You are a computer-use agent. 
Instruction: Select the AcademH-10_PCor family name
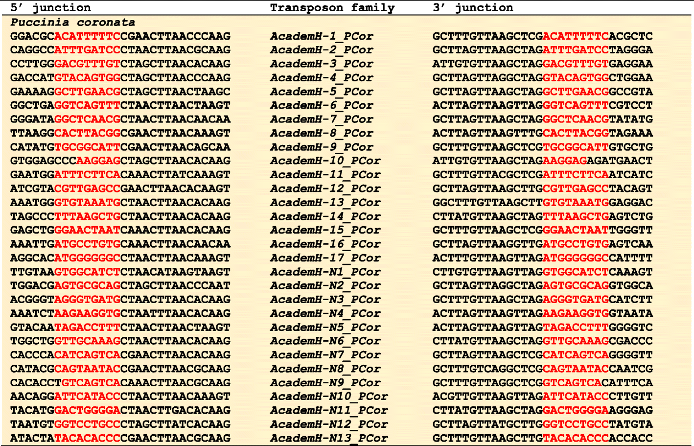click(325, 161)
